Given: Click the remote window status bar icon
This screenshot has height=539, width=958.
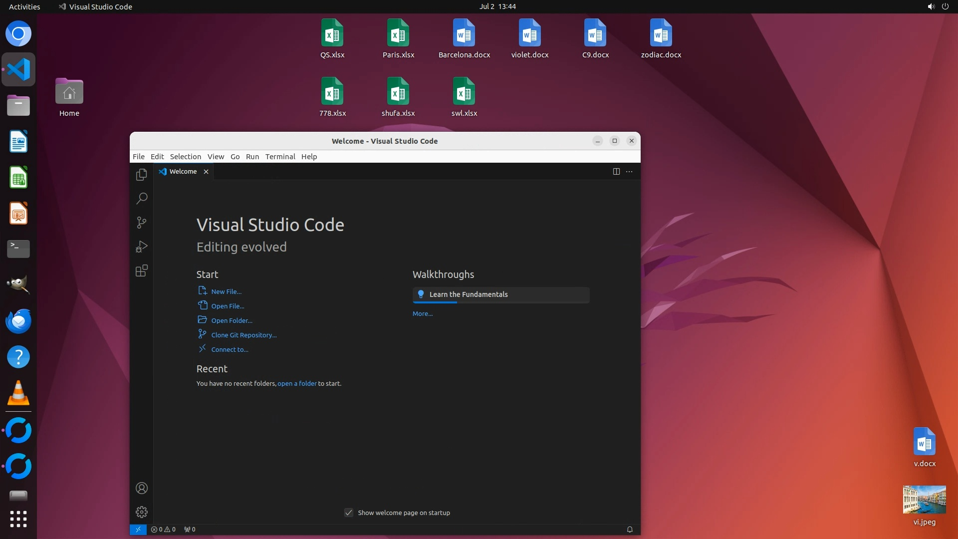Looking at the screenshot, I should (x=138, y=530).
